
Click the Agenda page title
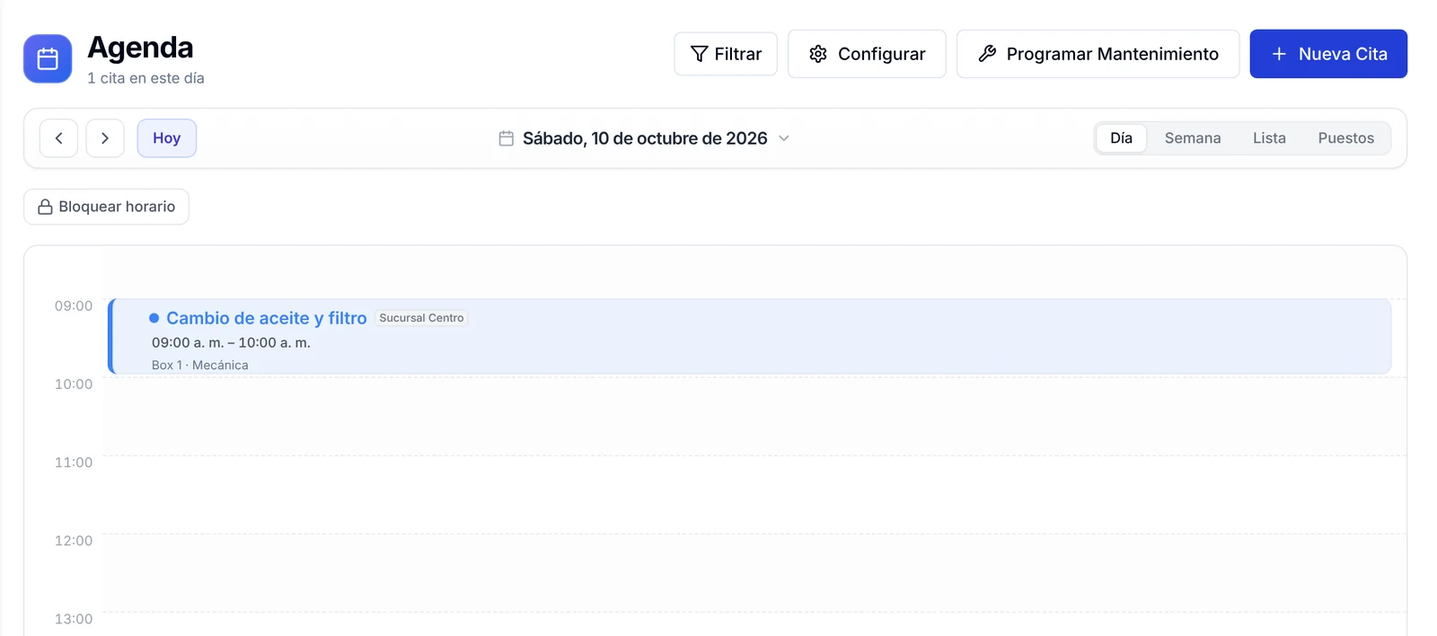[140, 48]
